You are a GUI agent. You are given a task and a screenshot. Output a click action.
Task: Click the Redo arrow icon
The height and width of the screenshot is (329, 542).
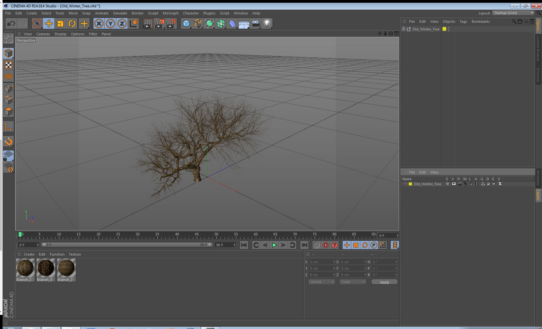(22, 23)
